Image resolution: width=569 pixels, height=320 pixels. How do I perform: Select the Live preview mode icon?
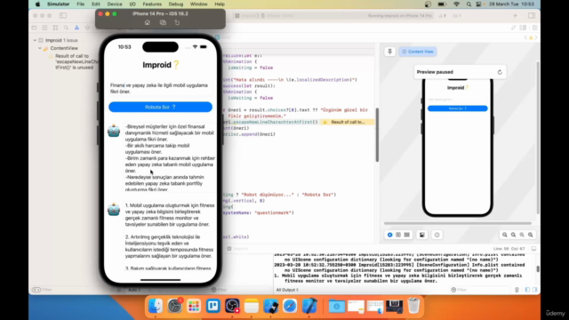389,235
